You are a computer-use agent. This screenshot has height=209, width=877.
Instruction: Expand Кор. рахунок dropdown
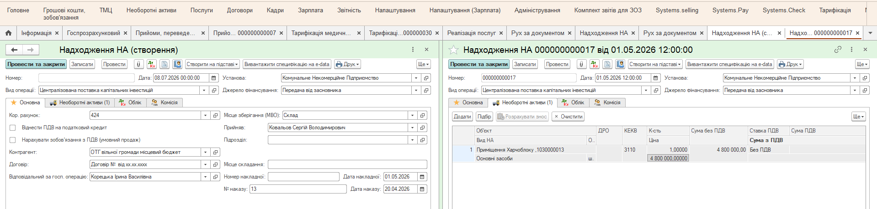click(205, 115)
